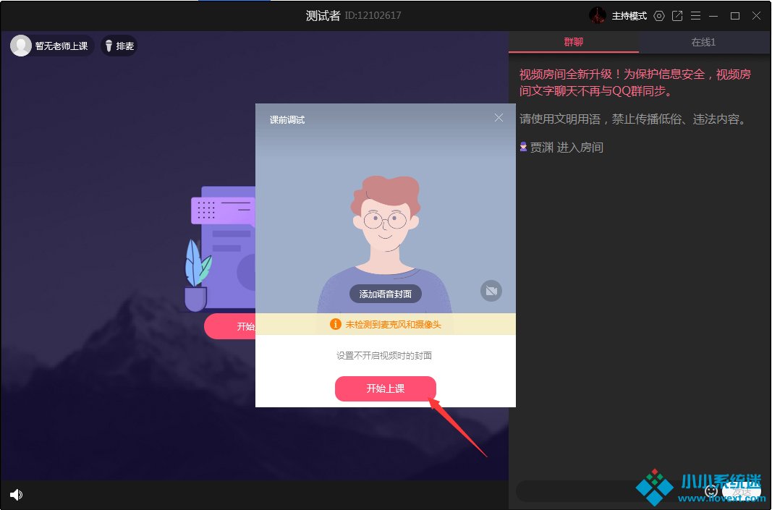Click the 主持模式 label
Viewport: 772px width, 510px height.
[629, 16]
